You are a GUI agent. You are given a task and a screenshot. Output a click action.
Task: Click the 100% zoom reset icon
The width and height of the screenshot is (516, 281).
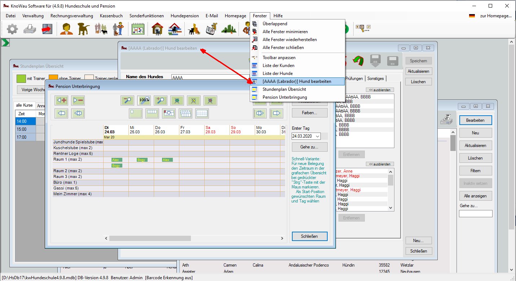[x=144, y=100]
